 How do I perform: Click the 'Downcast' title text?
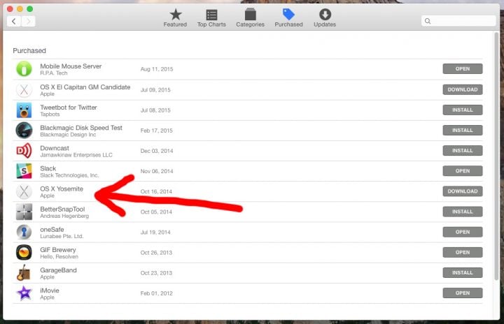click(x=55, y=148)
